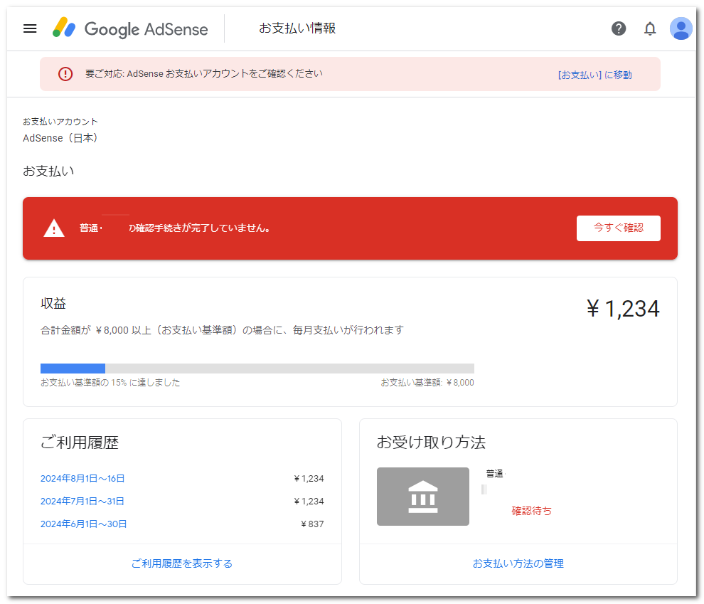Click お支払い基準額: ¥8,000 label

tap(427, 383)
